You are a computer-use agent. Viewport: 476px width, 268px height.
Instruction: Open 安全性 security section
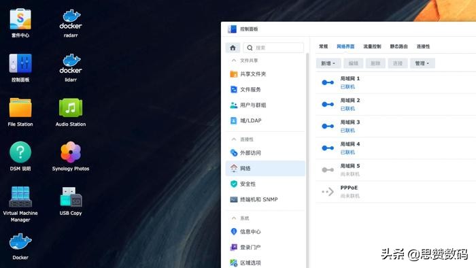(265, 184)
